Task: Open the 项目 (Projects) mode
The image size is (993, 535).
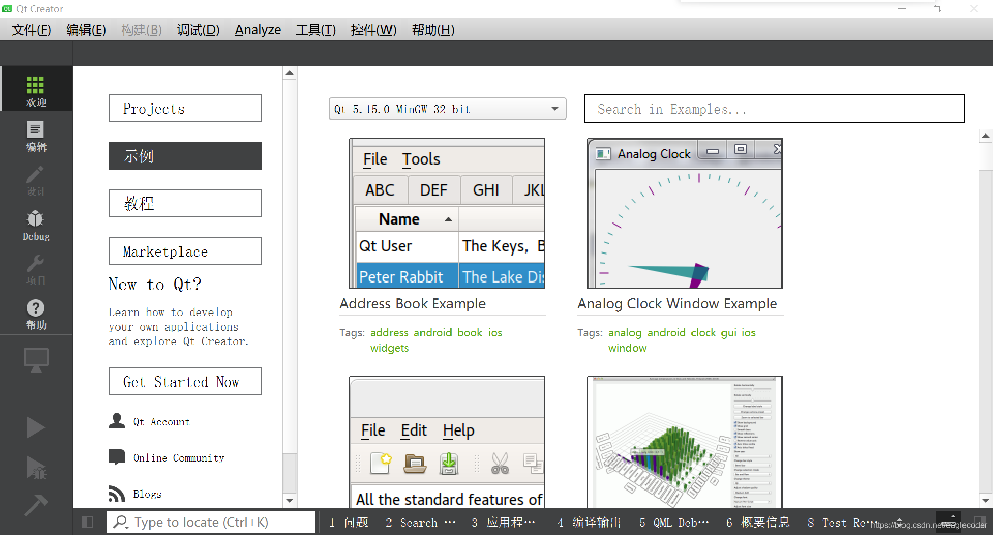Action: pos(36,270)
